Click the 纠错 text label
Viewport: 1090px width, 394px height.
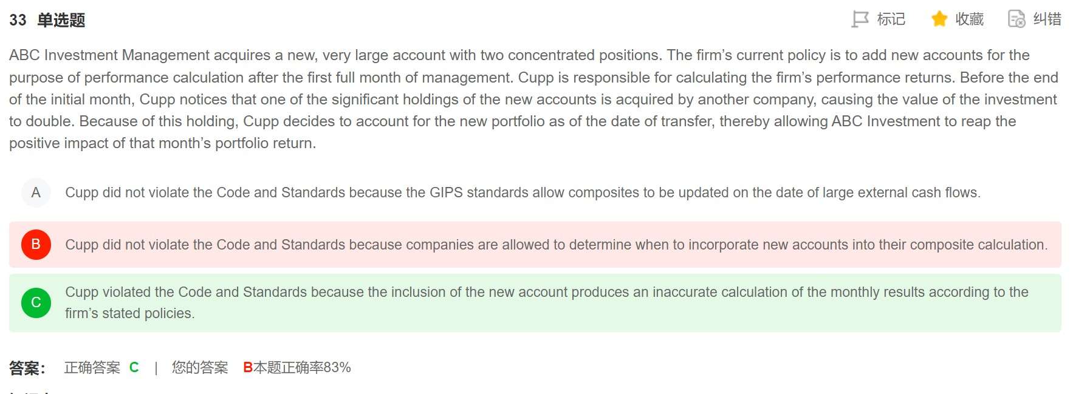tap(1047, 19)
